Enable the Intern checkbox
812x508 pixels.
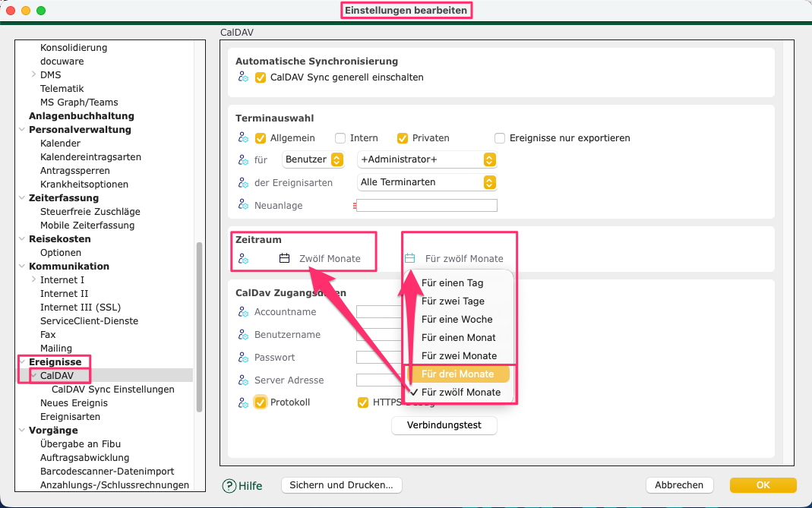[340, 138]
